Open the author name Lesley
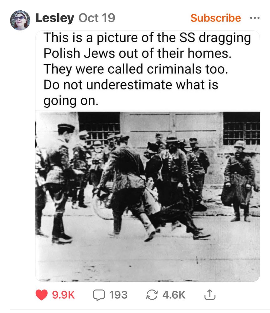This screenshot has width=270, height=313. pyautogui.click(x=55, y=18)
